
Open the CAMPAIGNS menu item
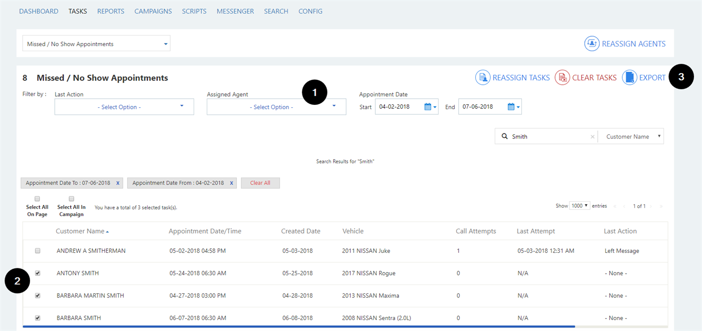tap(153, 11)
